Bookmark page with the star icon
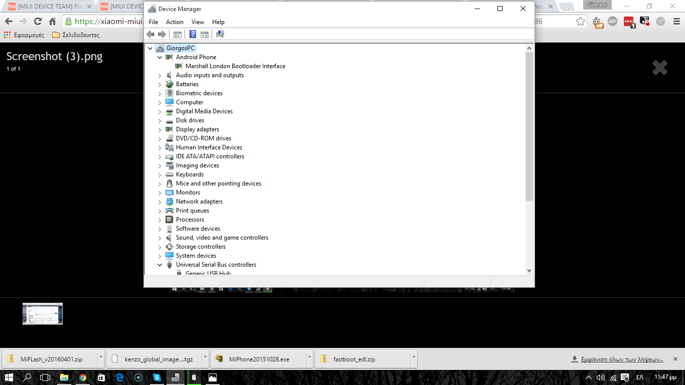Viewport: 685px width, 385px height. pyautogui.click(x=580, y=21)
